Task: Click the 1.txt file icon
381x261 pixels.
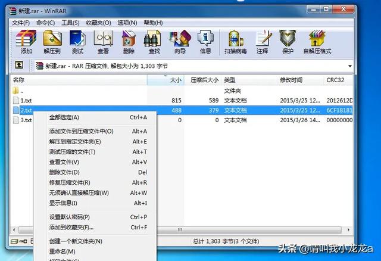Action: 16,101
